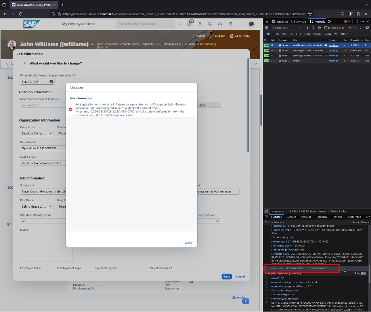Open the No Throttling dropdown
Image resolution: width=371 pixels, height=312 pixels.
tap(355, 28)
